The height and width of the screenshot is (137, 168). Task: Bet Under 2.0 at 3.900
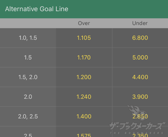point(140,97)
